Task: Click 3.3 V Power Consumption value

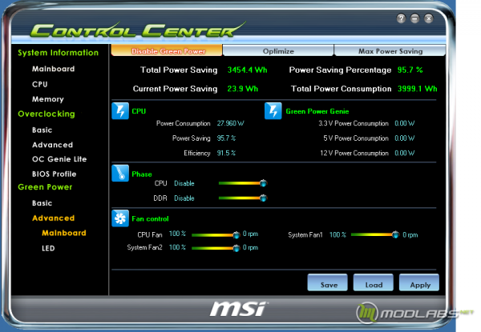Action: (x=405, y=123)
